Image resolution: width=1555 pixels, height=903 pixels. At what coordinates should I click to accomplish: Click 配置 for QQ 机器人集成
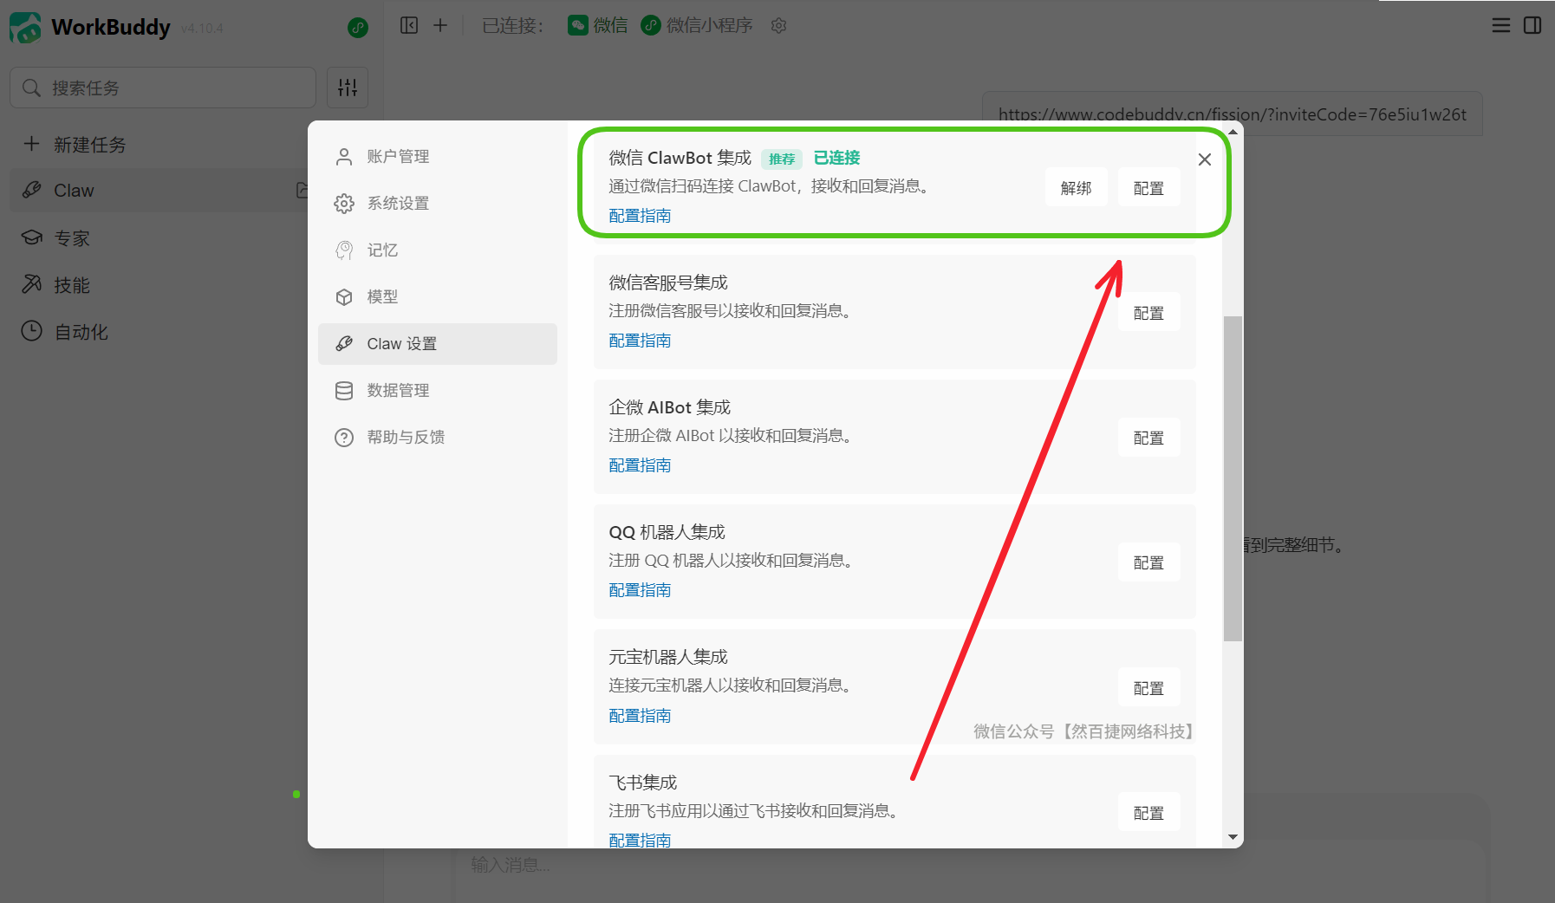coord(1148,562)
